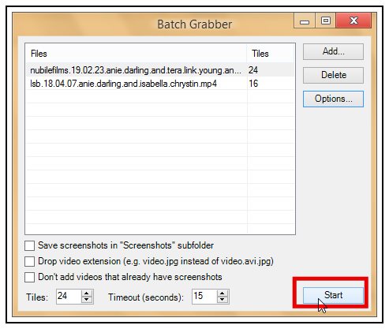Close the Batch Grabber window

353,21
